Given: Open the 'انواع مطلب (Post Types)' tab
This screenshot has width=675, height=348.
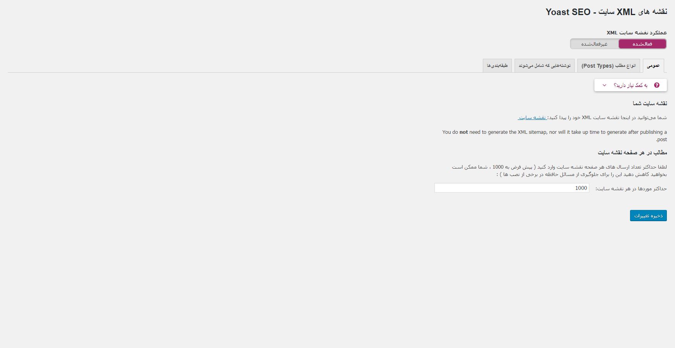Looking at the screenshot, I should (609, 66).
